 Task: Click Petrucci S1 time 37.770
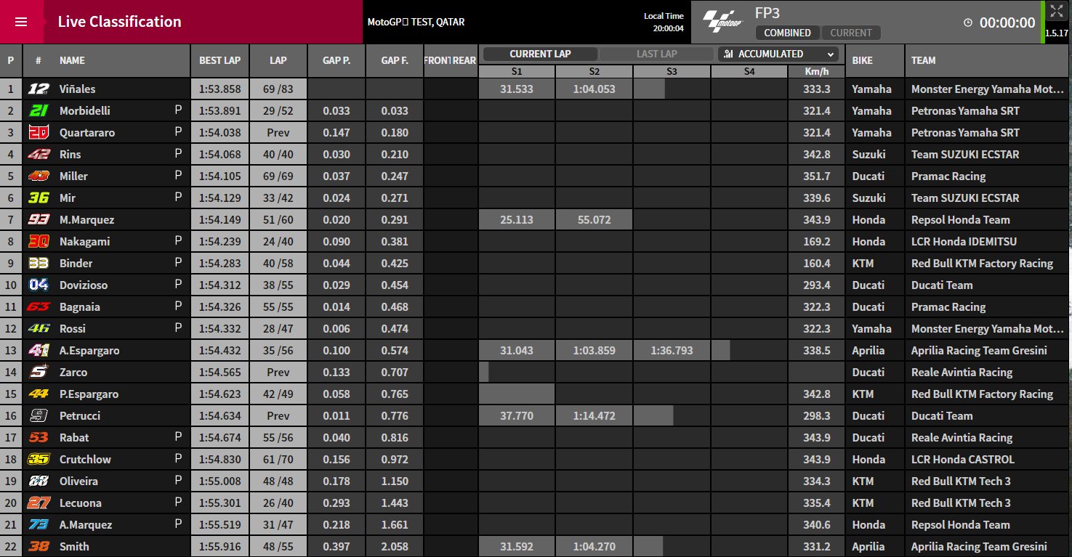(x=517, y=415)
